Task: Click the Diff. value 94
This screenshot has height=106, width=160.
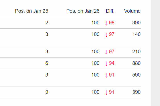Action: (x=112, y=63)
